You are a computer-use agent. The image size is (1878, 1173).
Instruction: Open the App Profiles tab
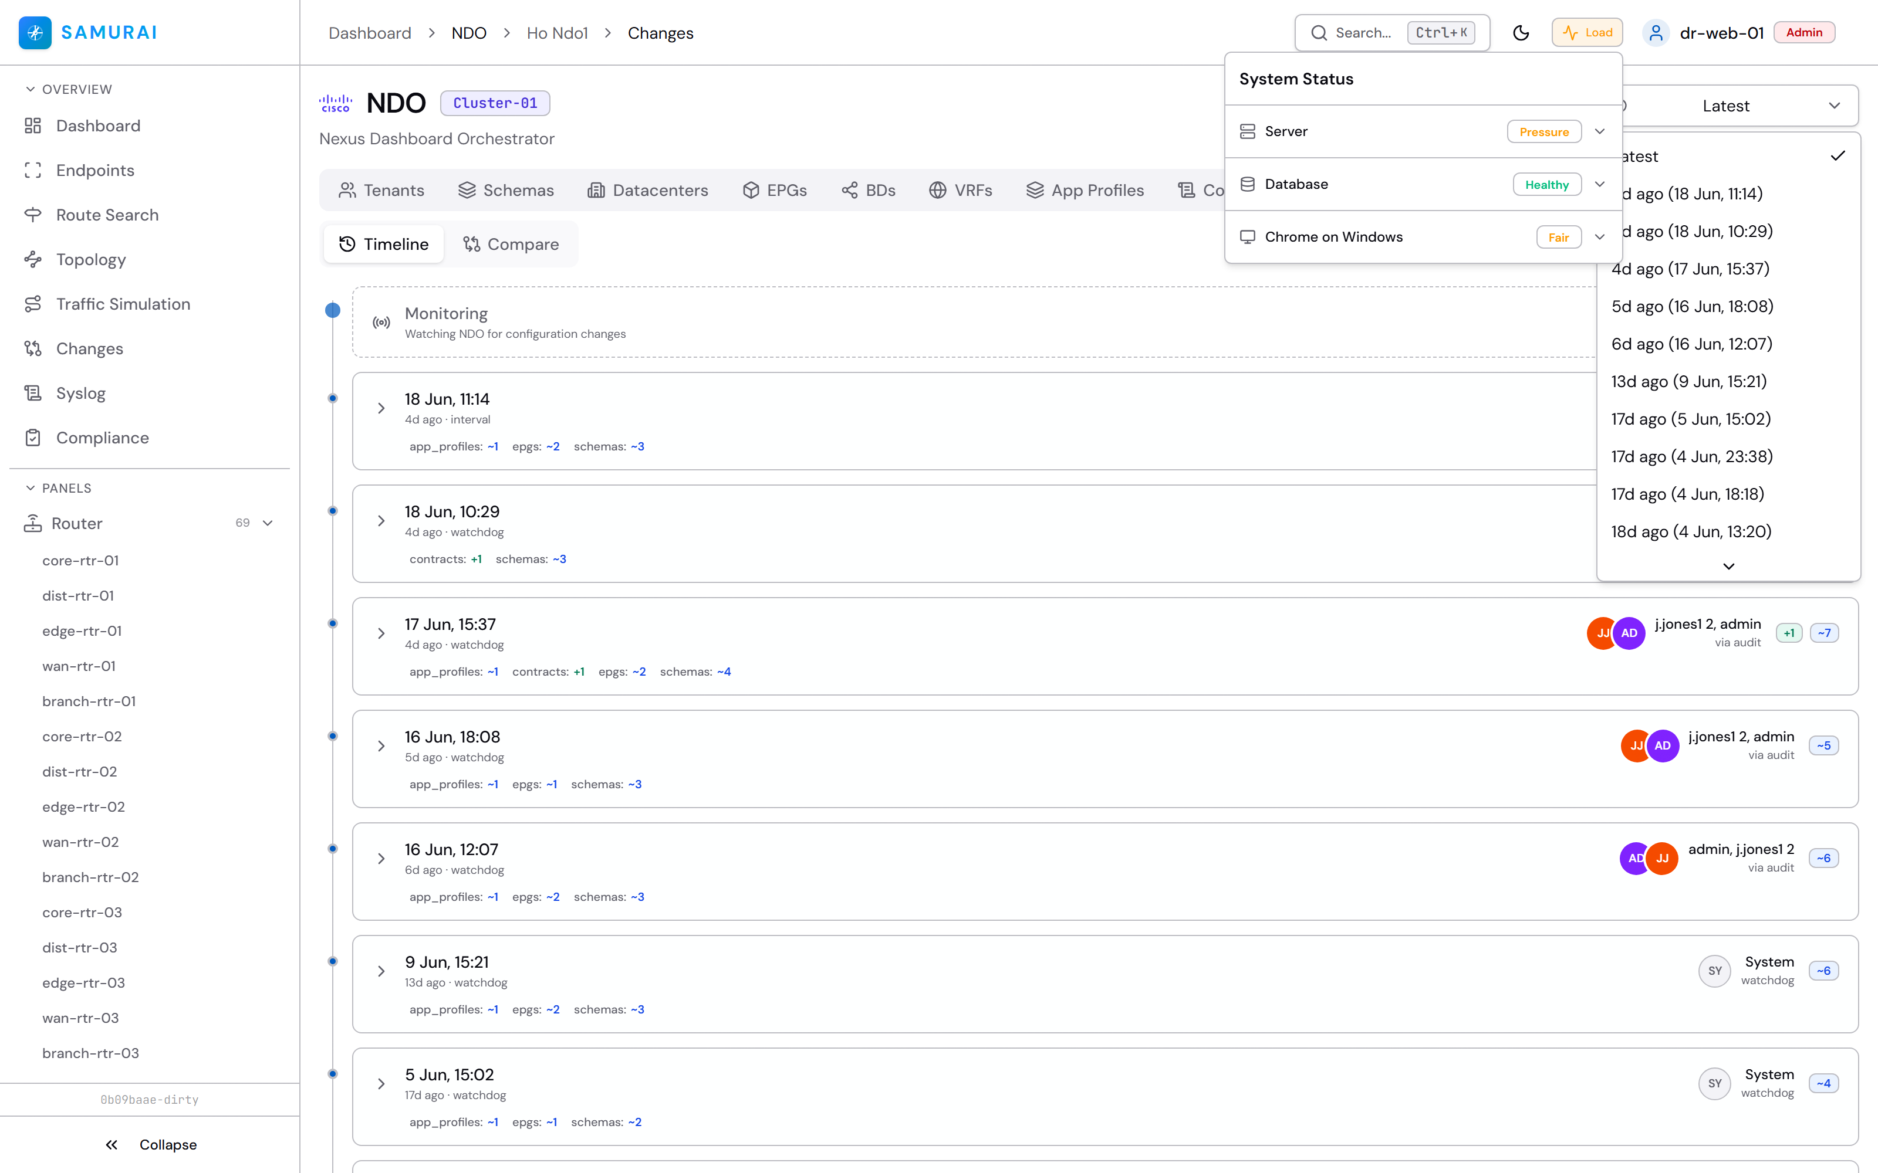coord(1085,190)
